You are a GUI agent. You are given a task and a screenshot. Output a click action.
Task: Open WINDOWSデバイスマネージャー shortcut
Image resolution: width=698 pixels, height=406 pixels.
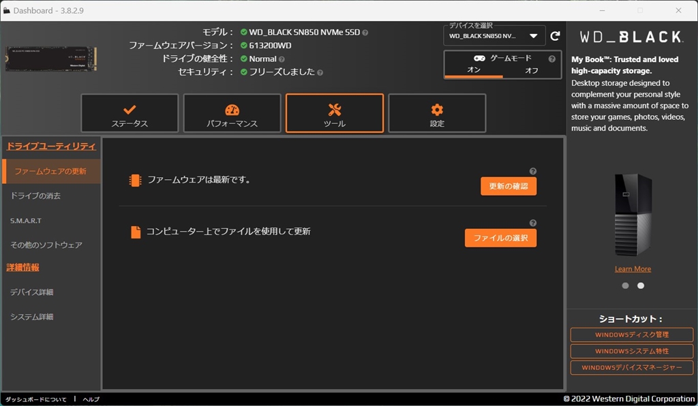pyautogui.click(x=632, y=367)
